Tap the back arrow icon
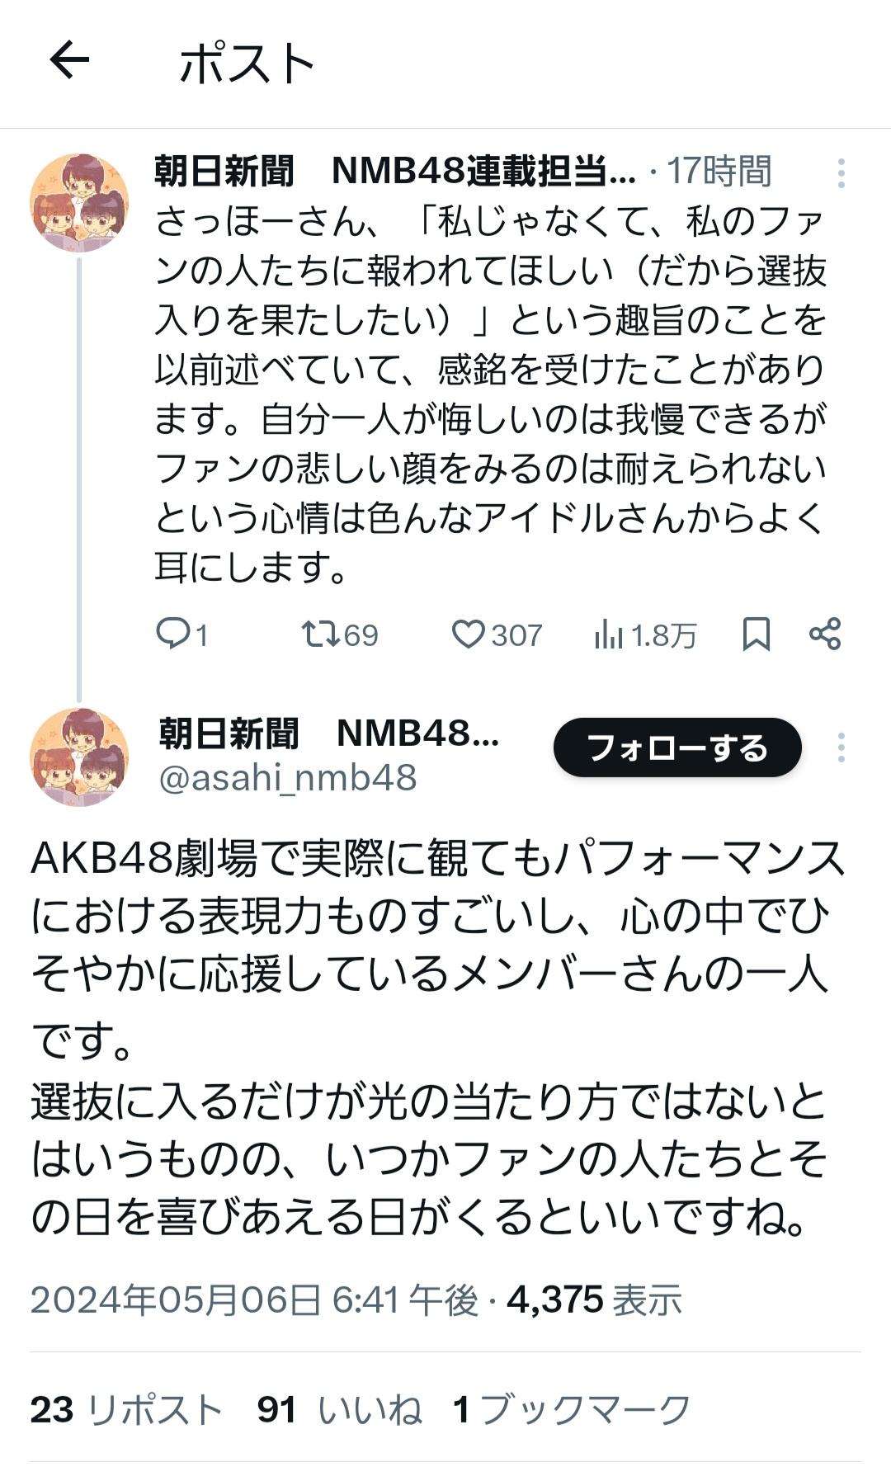 (69, 61)
